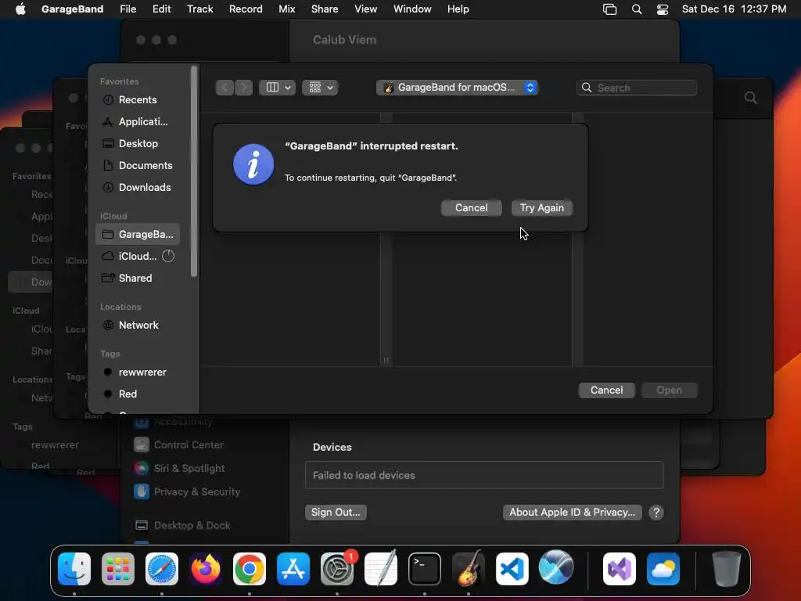This screenshot has height=601, width=801.
Task: Select Recents in the sidebar
Action: pyautogui.click(x=138, y=100)
